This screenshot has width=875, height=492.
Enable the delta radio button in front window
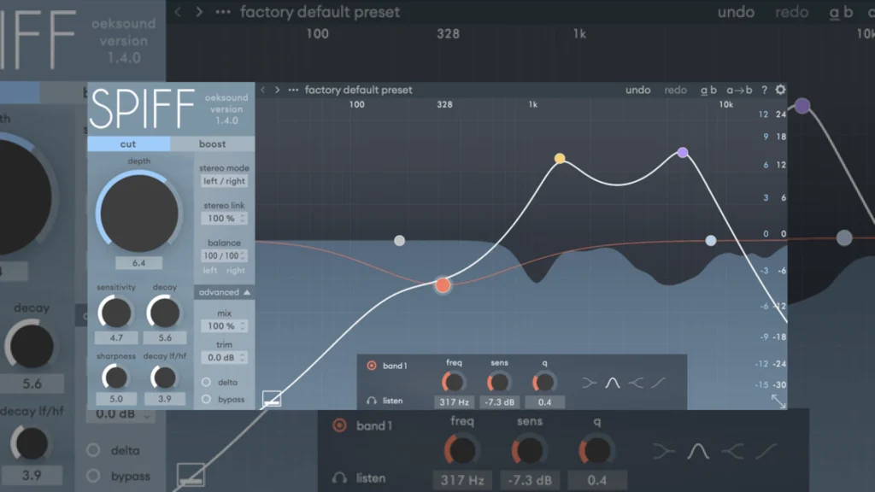point(206,382)
